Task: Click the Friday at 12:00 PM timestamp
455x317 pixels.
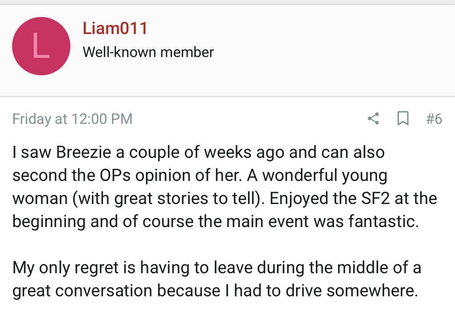Action: pyautogui.click(x=72, y=119)
